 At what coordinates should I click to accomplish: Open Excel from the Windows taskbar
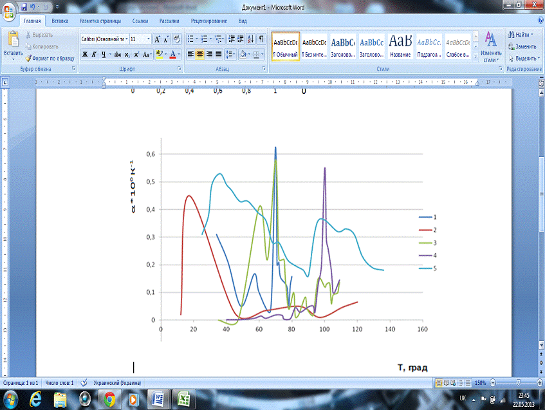(183, 398)
